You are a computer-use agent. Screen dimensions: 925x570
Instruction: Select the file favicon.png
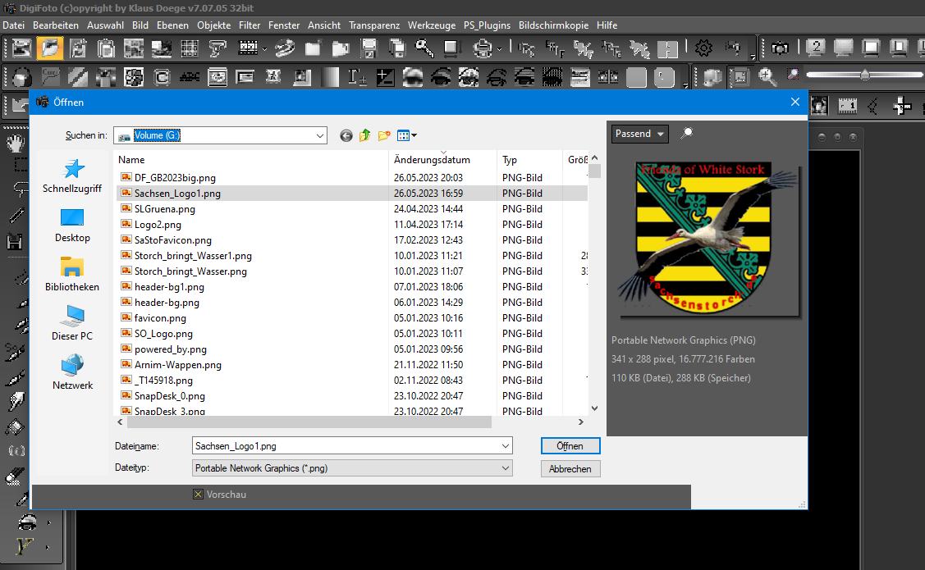(160, 318)
